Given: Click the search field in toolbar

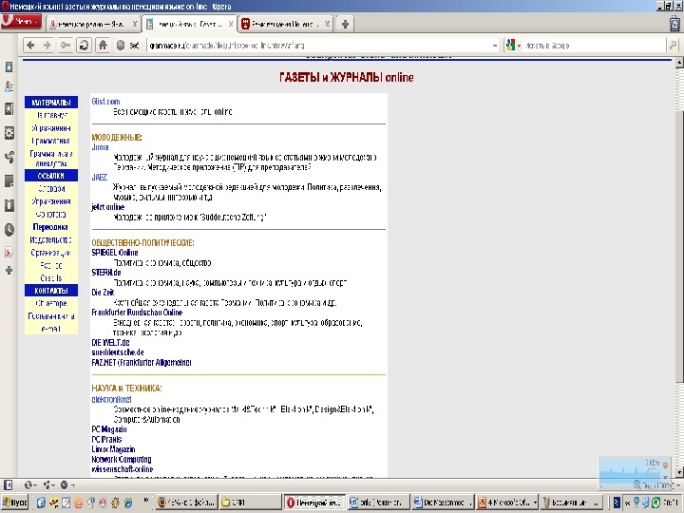Looking at the screenshot, I should click(593, 46).
